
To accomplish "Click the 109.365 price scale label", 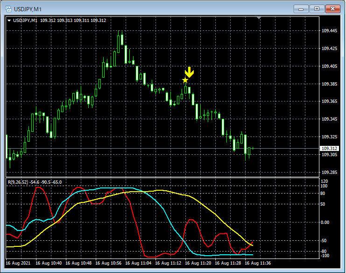I will pos(329,101).
